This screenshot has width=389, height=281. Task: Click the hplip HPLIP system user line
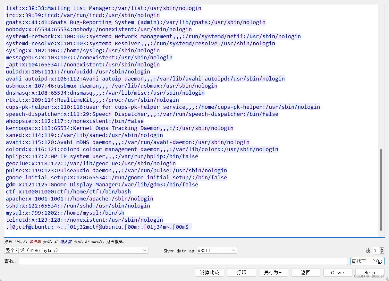[x=102, y=156]
